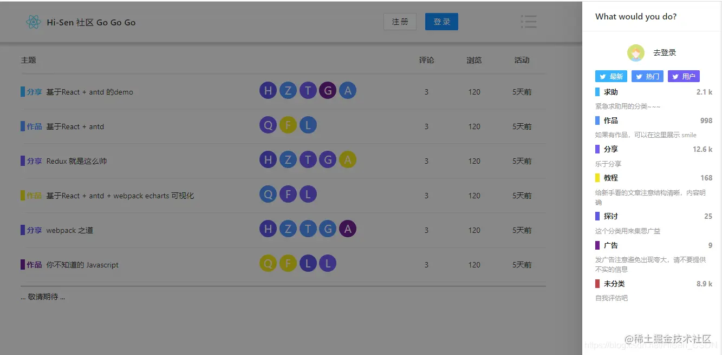Open topic 基于React + antd + webpack echarts 可视化

click(120, 196)
